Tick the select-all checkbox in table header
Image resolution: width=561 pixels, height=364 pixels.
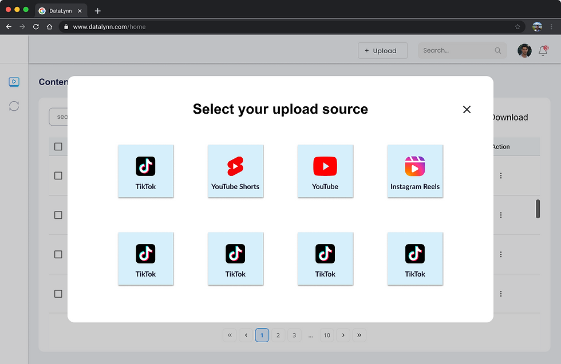pos(58,146)
